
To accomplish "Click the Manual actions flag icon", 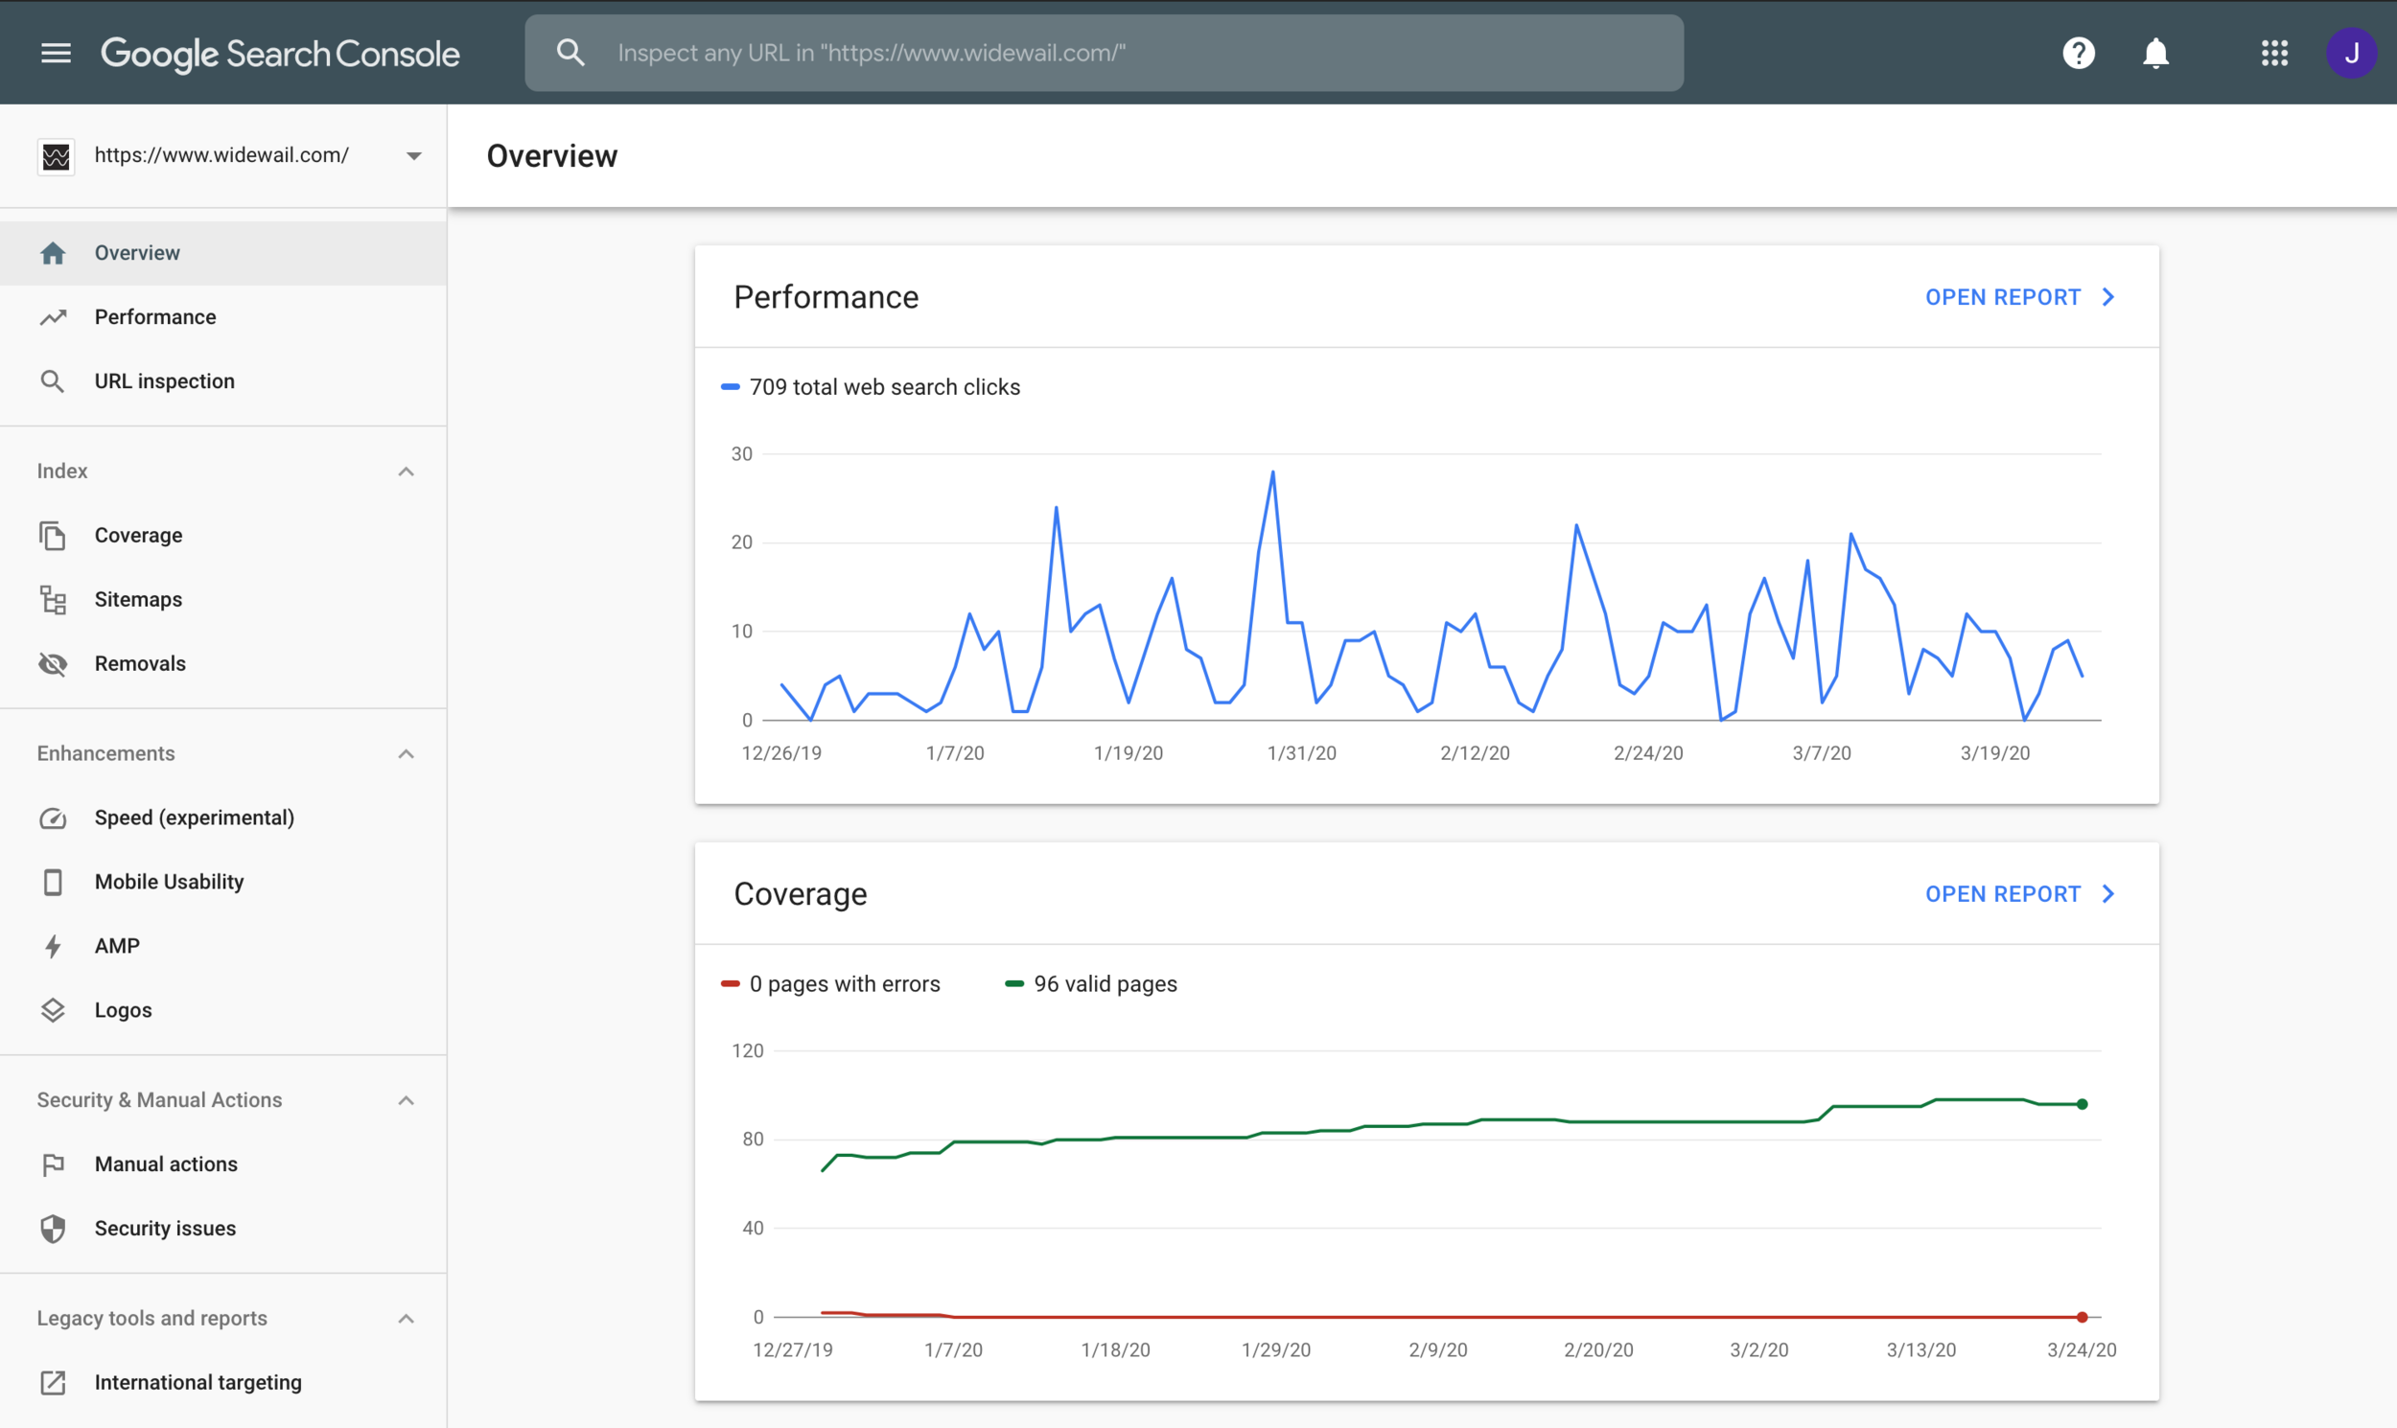I will click(x=53, y=1164).
